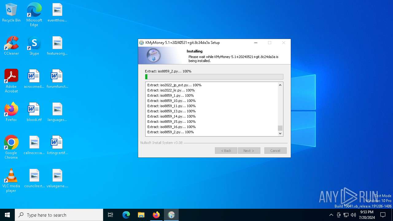Image resolution: width=393 pixels, height=221 pixels.
Task: Click the log list scroll down arrow
Action: pyautogui.click(x=280, y=133)
